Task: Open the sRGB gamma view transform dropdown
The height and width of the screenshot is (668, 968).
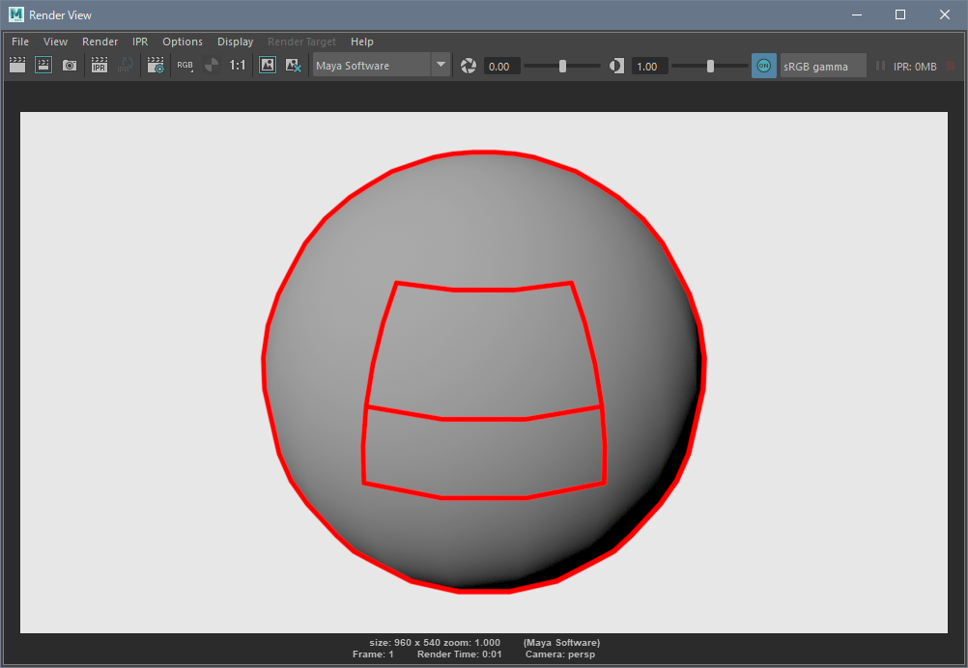Action: (x=822, y=66)
